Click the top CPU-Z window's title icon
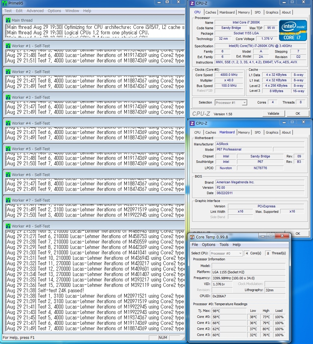The image size is (313, 344). pos(192,3)
